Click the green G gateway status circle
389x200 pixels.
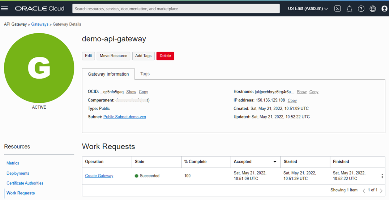pyautogui.click(x=39, y=68)
